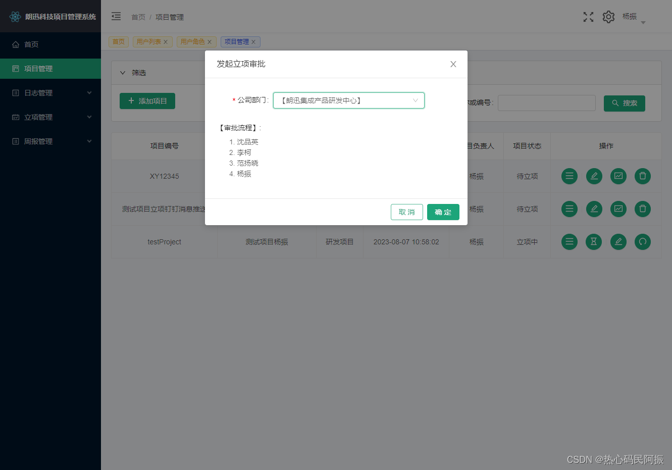
Task: Switch to the 用户角色 tab
Action: pos(193,42)
